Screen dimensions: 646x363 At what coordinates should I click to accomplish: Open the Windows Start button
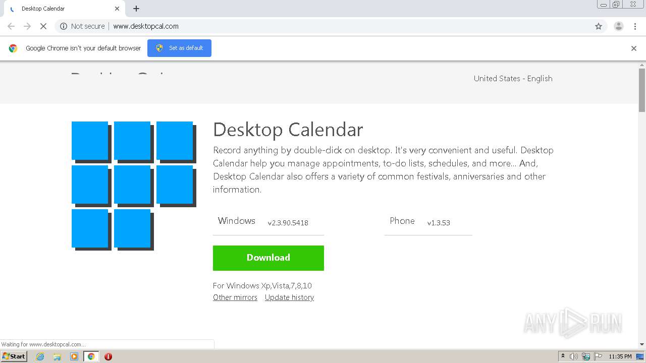point(14,356)
